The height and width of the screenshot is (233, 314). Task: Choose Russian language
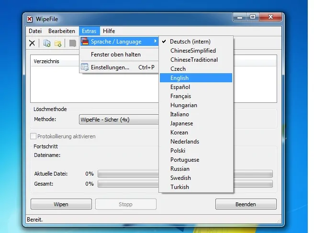tap(196, 169)
